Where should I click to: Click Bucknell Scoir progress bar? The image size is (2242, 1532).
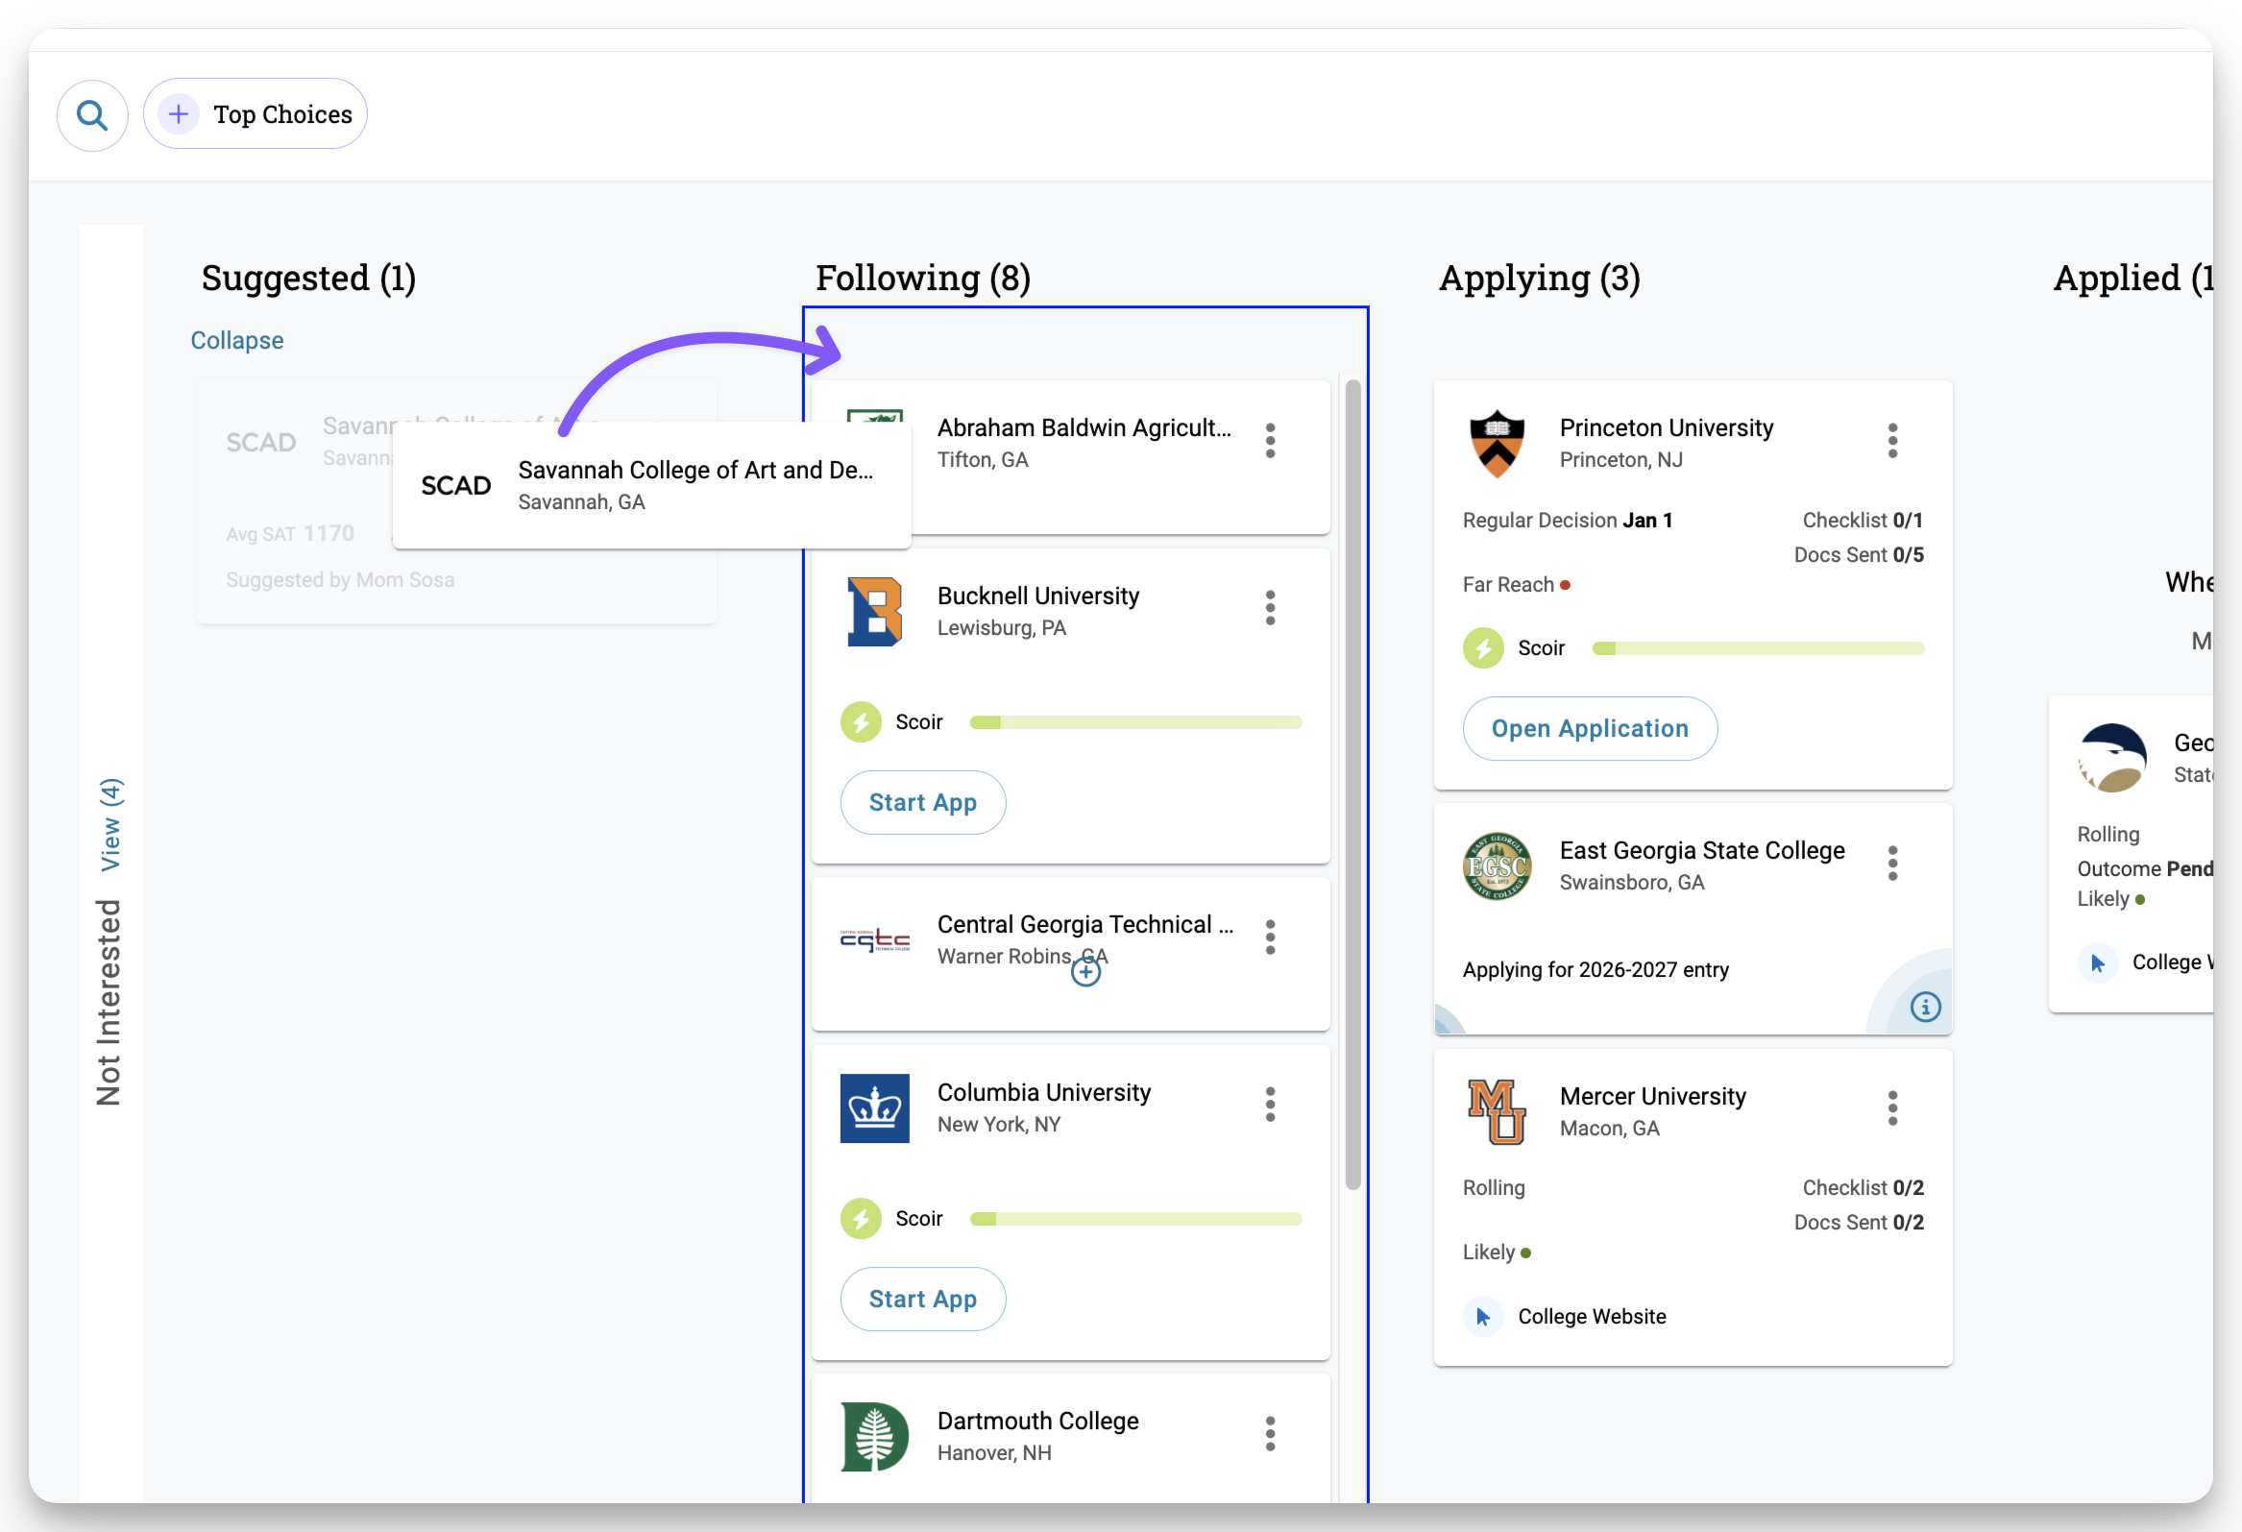(x=1135, y=722)
